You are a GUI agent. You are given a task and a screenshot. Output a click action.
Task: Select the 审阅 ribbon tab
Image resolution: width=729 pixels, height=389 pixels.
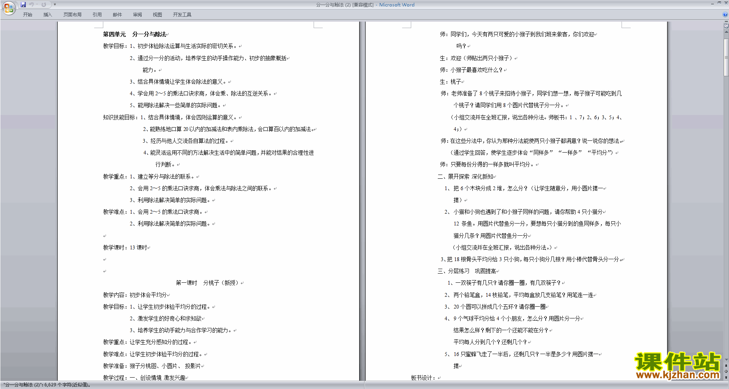point(137,14)
